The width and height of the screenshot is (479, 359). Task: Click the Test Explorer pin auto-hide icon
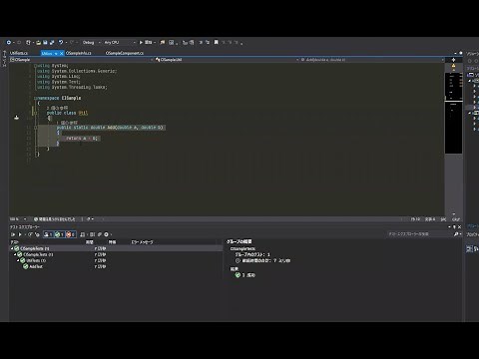(454, 227)
